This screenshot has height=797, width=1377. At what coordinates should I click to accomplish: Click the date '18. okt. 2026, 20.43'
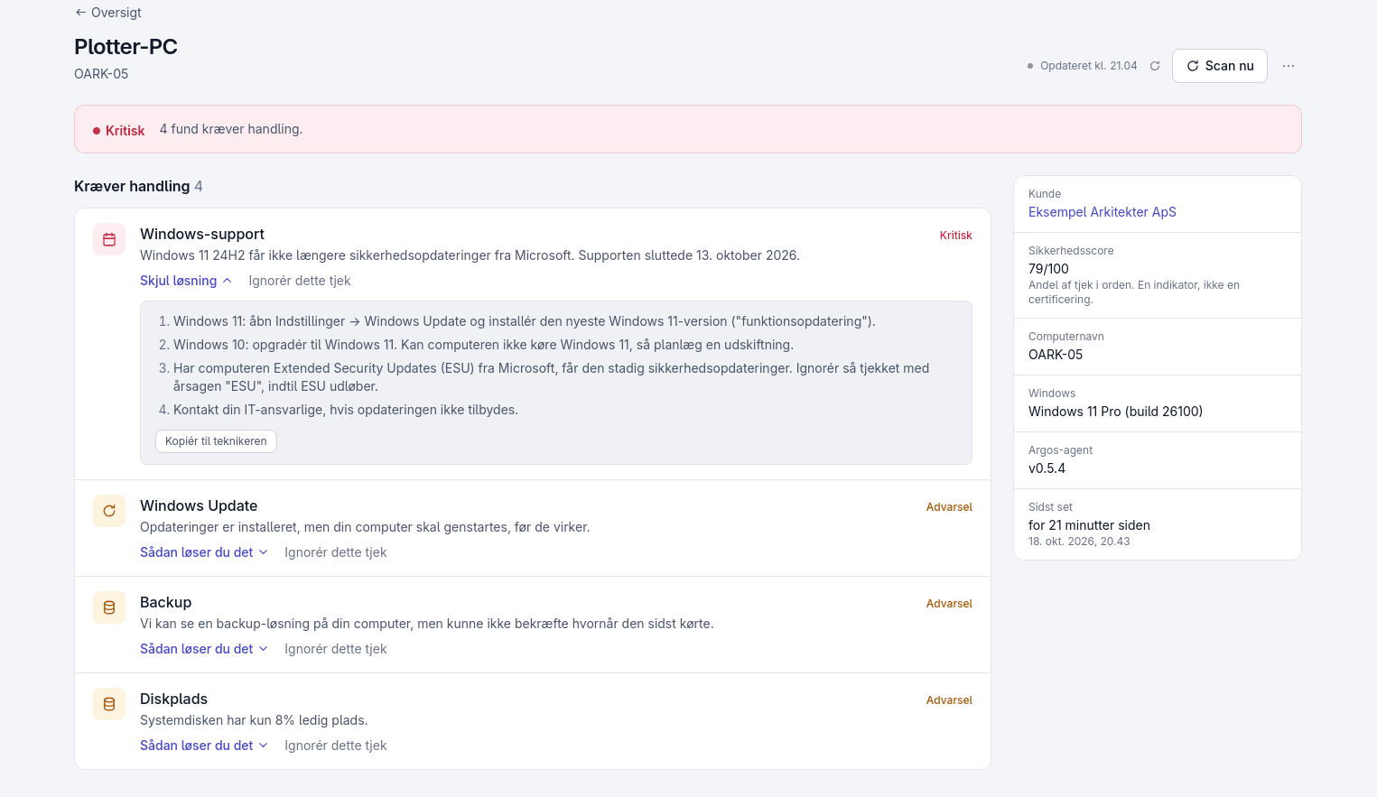point(1079,542)
